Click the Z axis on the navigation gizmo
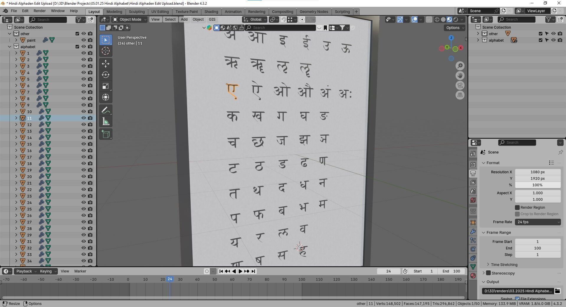This screenshot has height=307, width=566. [451, 38]
